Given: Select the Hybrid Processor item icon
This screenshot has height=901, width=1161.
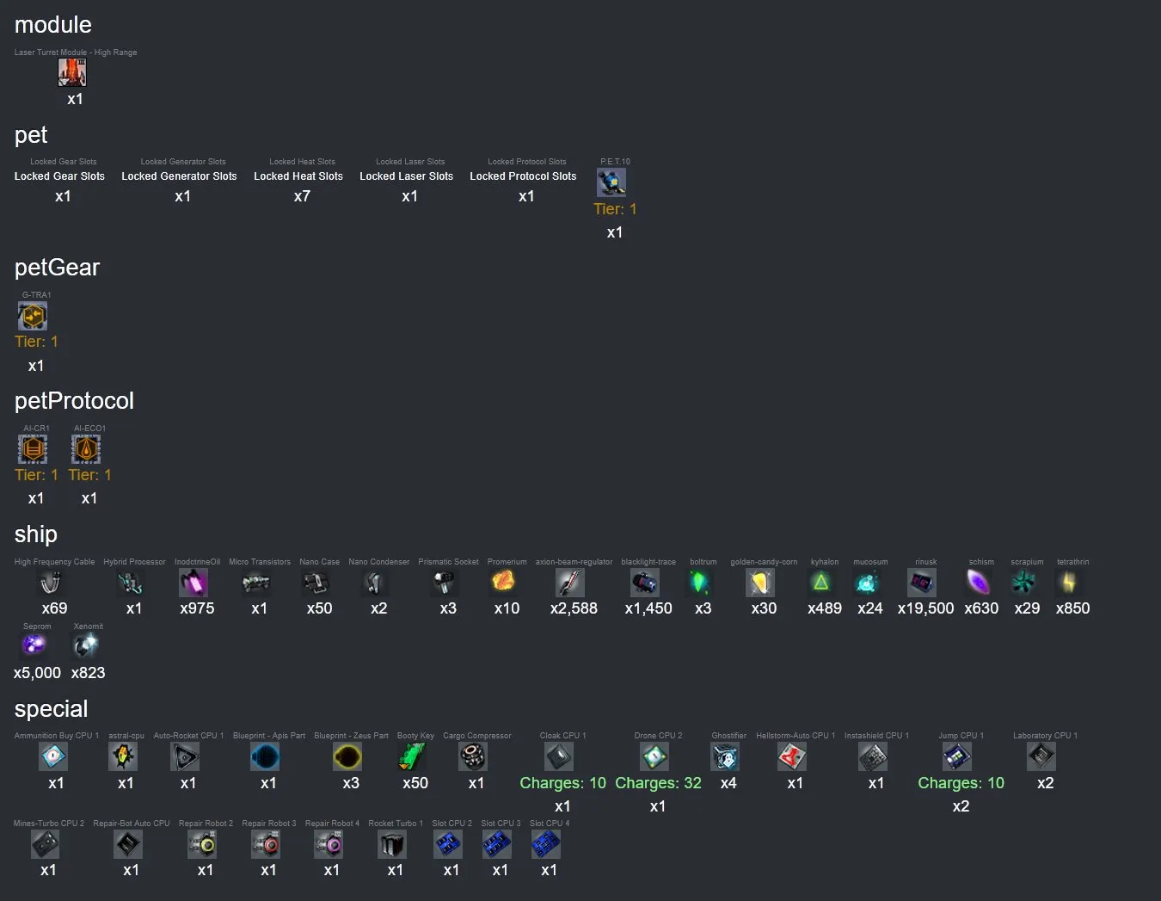Looking at the screenshot, I should point(131,583).
